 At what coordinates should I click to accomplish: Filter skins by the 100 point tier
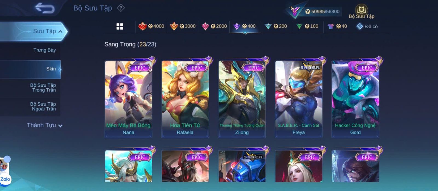307,26
